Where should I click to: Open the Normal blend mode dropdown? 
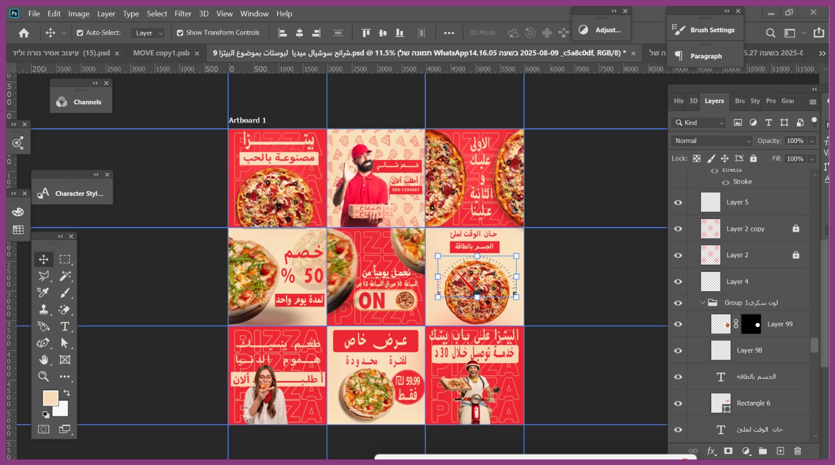712,141
